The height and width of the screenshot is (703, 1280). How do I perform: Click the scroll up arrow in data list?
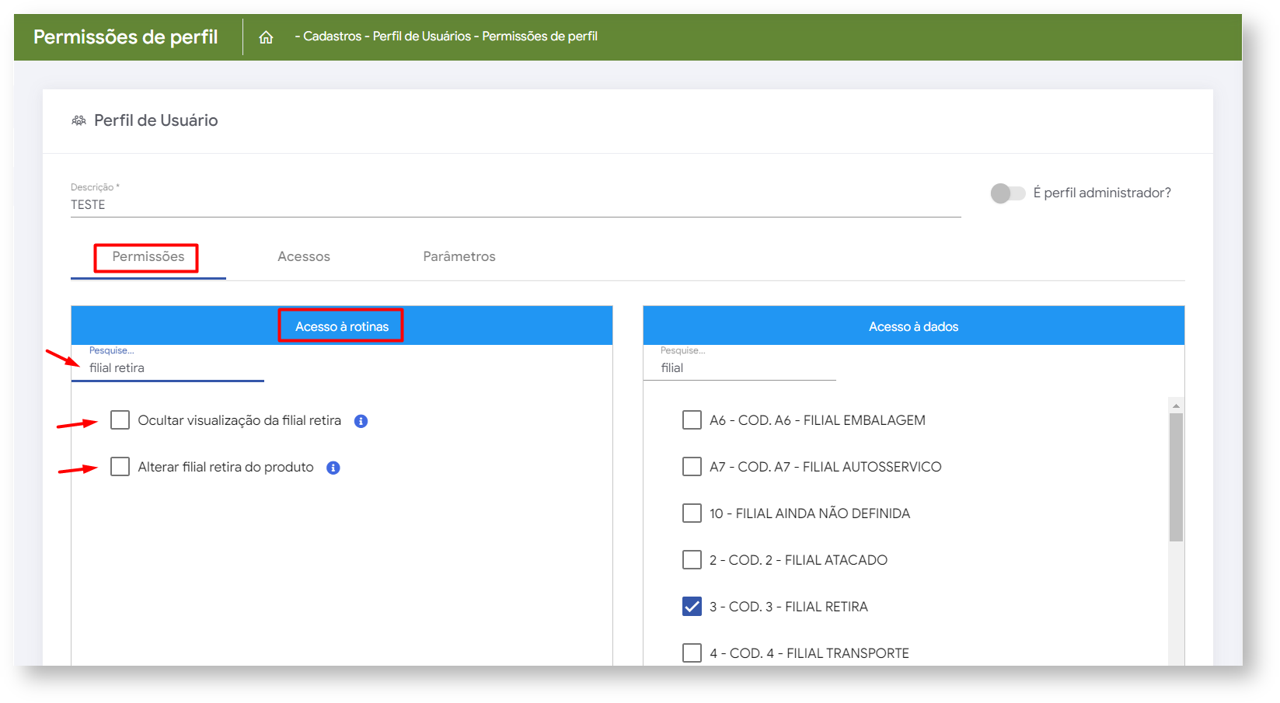click(1176, 405)
